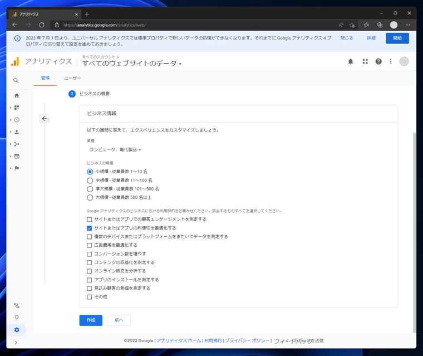Open the three-dot more options menu in the Analytics header
Screen dimensions: 423x356
click(391, 62)
